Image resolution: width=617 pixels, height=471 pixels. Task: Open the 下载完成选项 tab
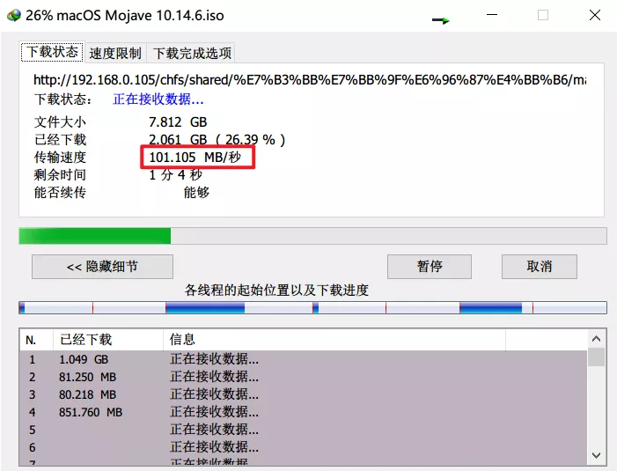click(192, 53)
